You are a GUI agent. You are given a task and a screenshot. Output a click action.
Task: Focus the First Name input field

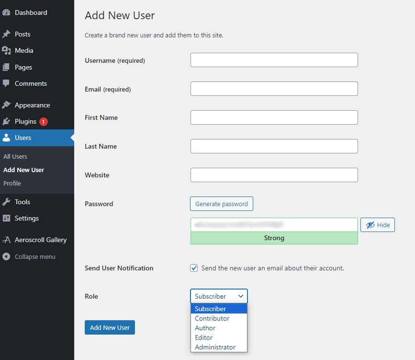[274, 117]
